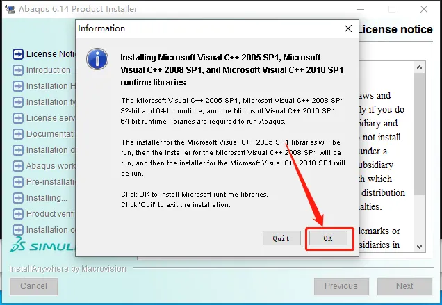This screenshot has width=442, height=305.
Task: Click the 'InstallAnywhere by Macrovision' text
Action: (x=67, y=269)
